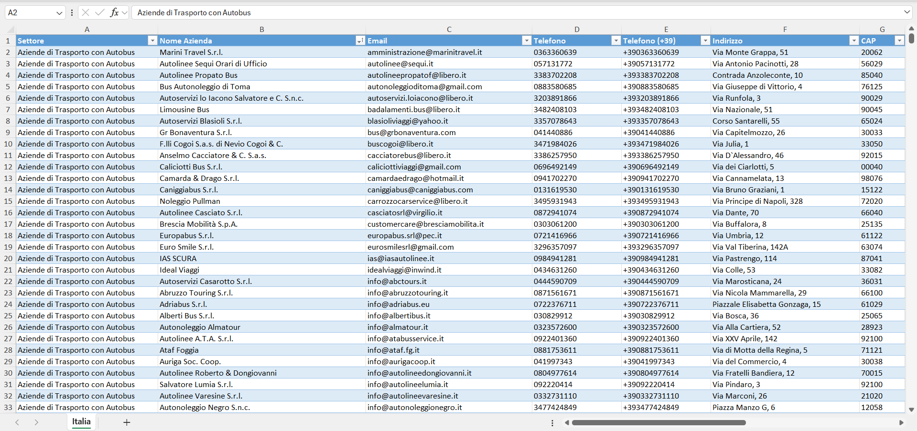Go to the next sheet with the arrow
Image resolution: width=917 pixels, height=431 pixels.
tap(36, 422)
